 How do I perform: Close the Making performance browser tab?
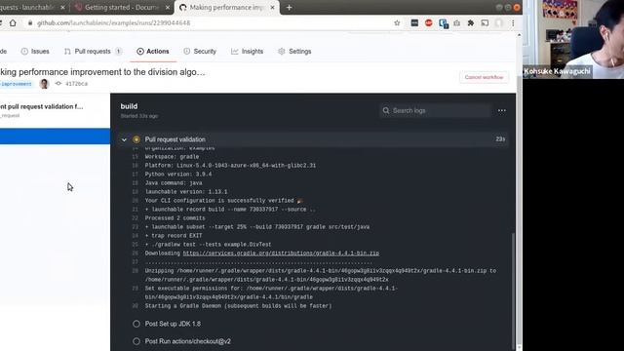273,7
